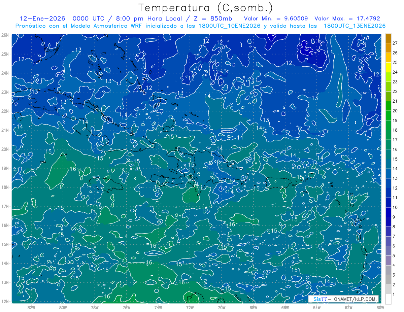
Task: Click the 21N latitude axis label
Action: click(x=5, y=130)
